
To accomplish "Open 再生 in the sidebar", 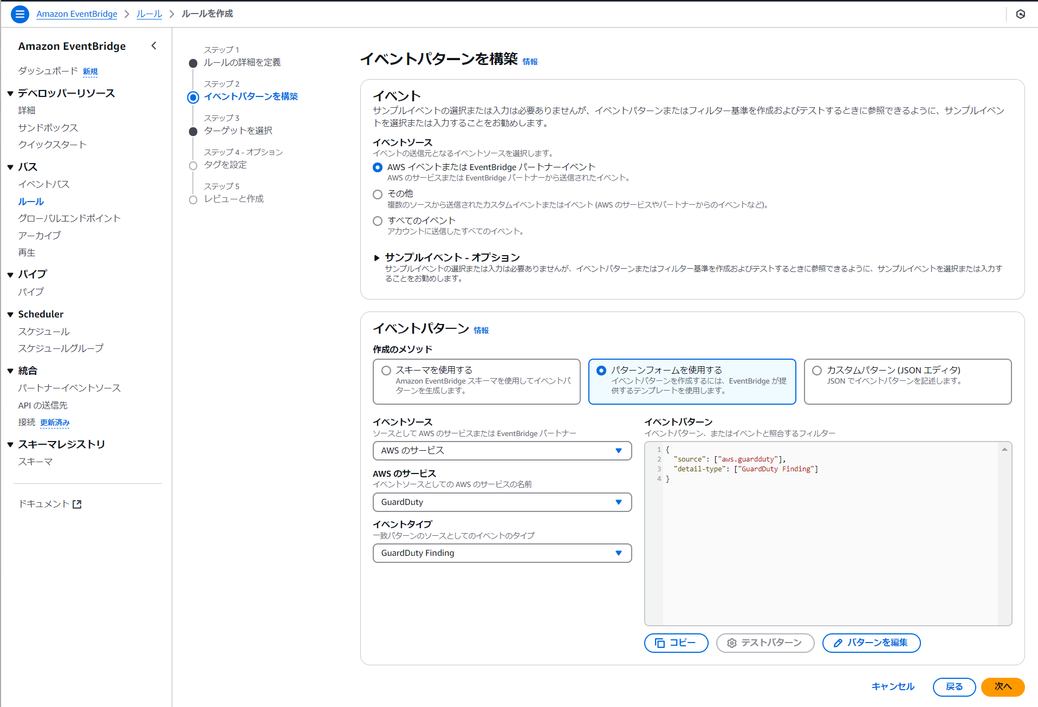I will tap(27, 252).
